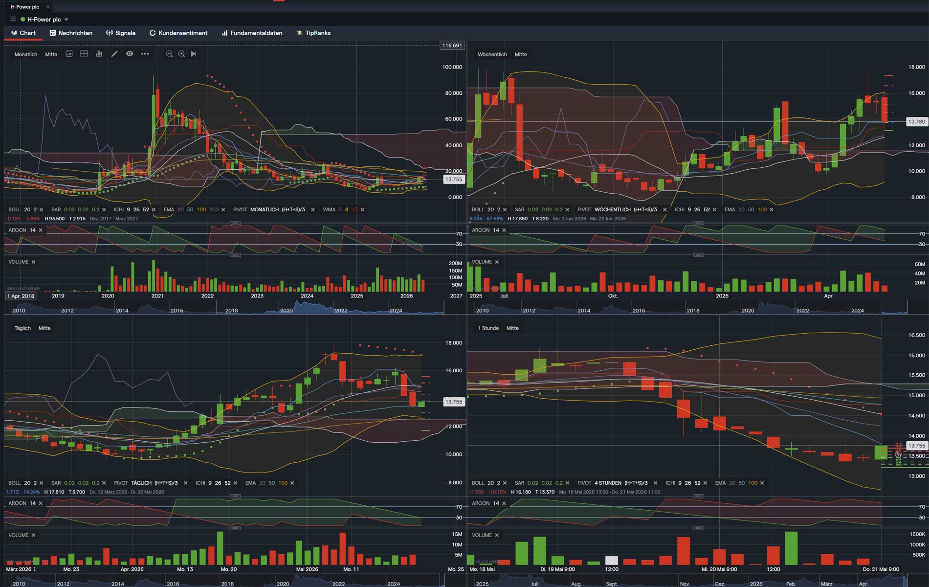Jump to latest bar with skip-forward icon
The width and height of the screenshot is (929, 587).
pos(194,54)
